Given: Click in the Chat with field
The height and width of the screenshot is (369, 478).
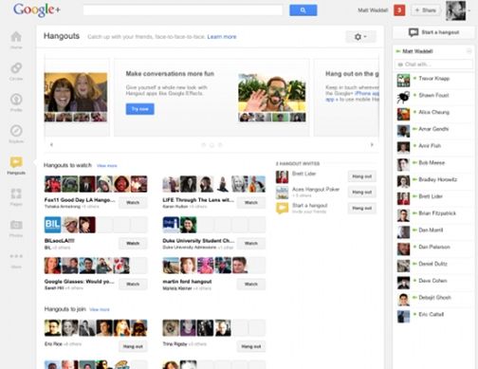Looking at the screenshot, I should coord(434,65).
